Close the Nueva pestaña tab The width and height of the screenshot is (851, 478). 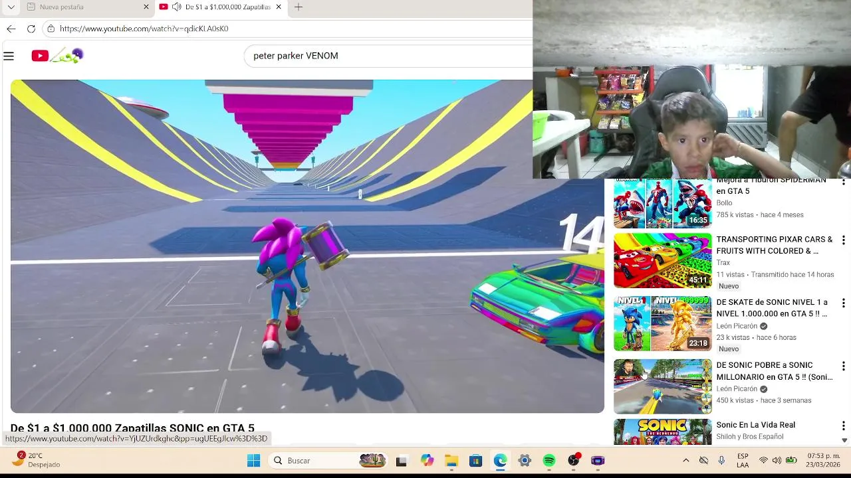pyautogui.click(x=146, y=7)
